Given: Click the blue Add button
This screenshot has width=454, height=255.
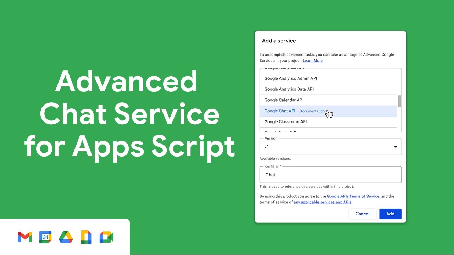Looking at the screenshot, I should (390, 214).
